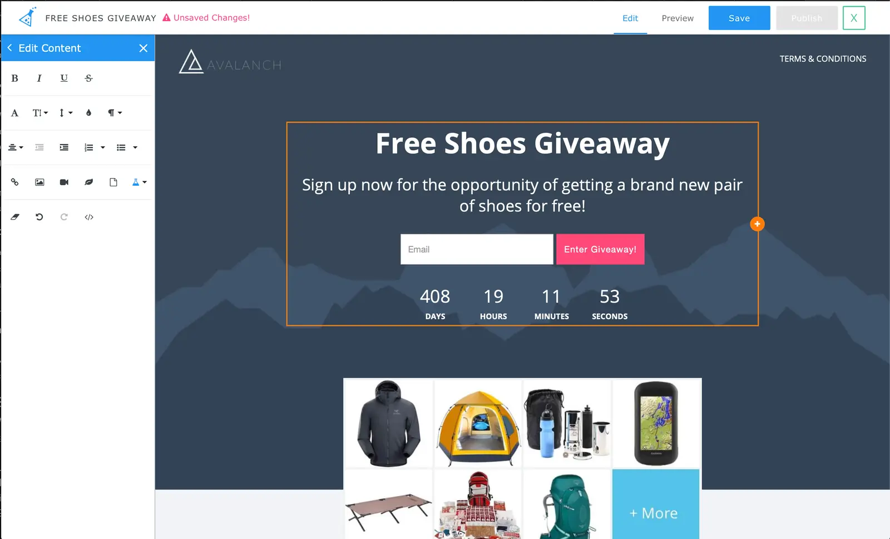Screen dimensions: 890x539
Task: Click the undo arrow icon
Action: click(39, 217)
